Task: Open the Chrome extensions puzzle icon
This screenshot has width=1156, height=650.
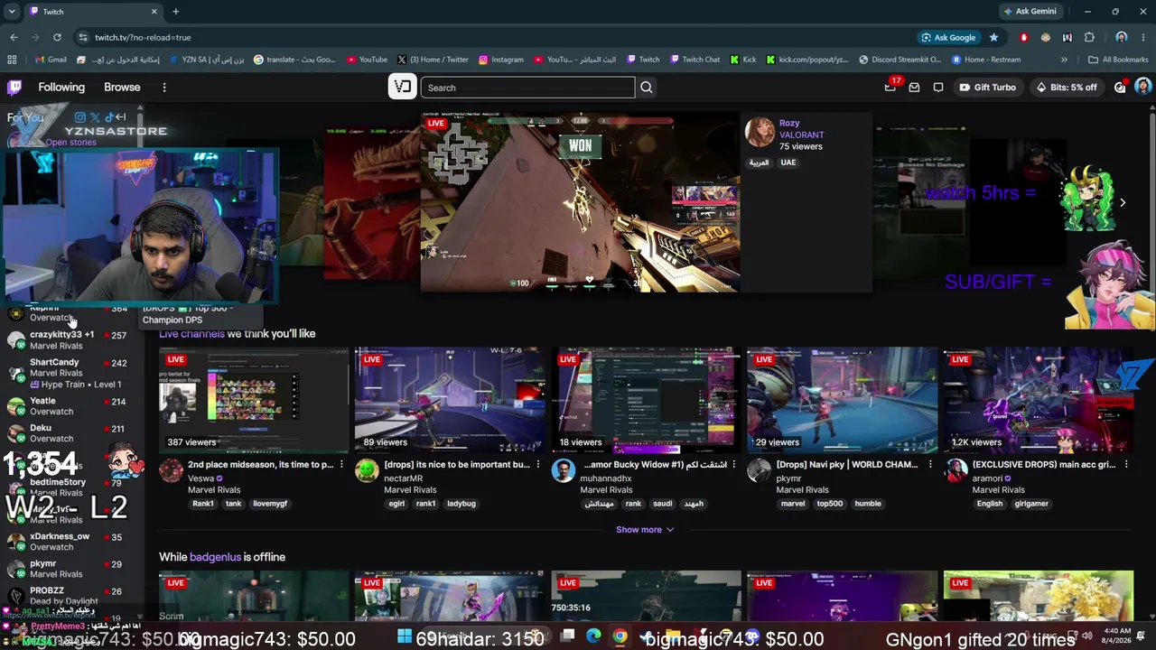Action: (1089, 37)
